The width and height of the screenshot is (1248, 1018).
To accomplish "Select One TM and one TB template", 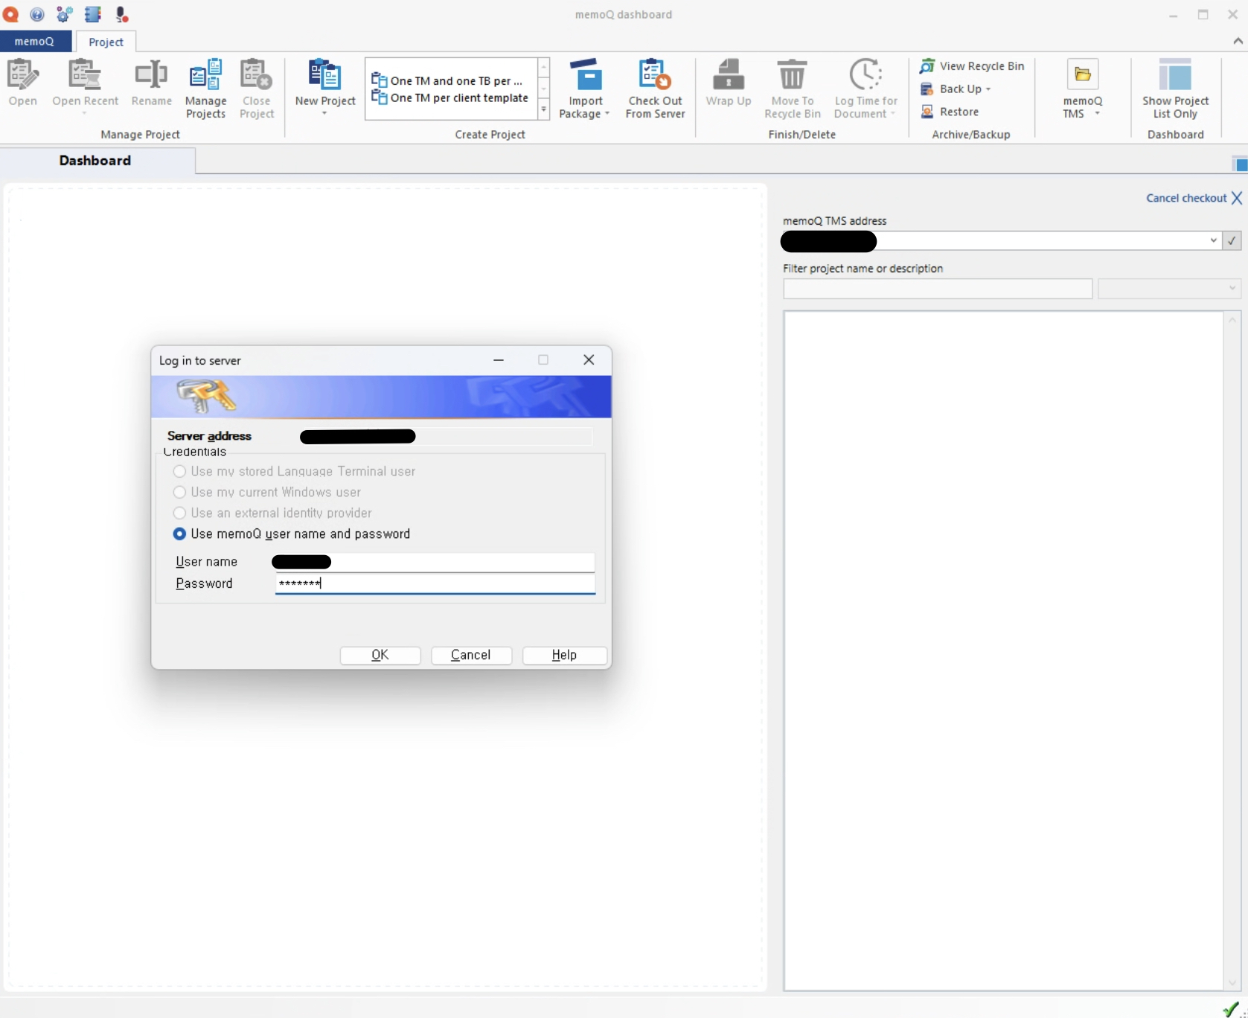I will 448,80.
